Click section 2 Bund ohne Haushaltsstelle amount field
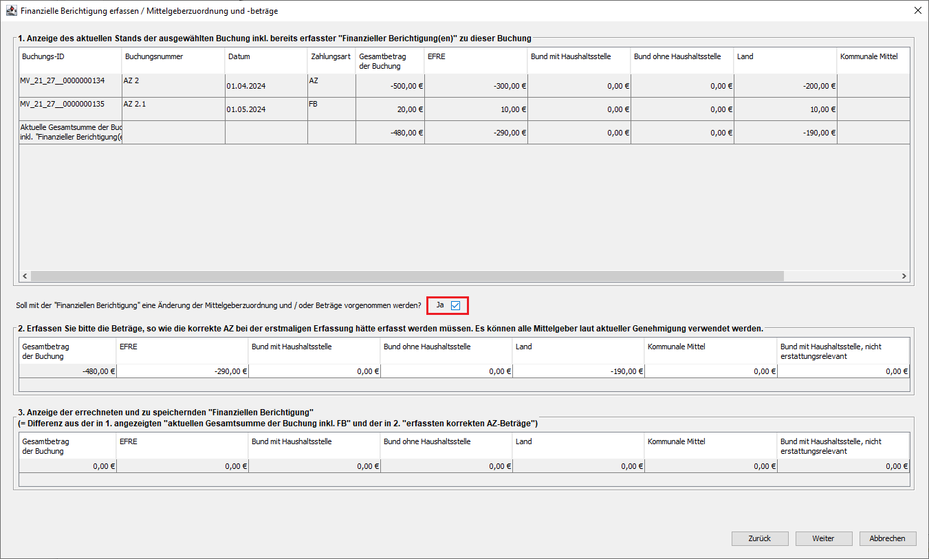Image resolution: width=929 pixels, height=559 pixels. coord(446,371)
